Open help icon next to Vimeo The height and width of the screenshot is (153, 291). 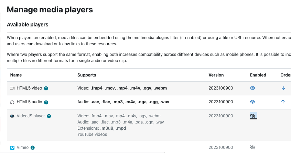pyautogui.click(x=32, y=148)
